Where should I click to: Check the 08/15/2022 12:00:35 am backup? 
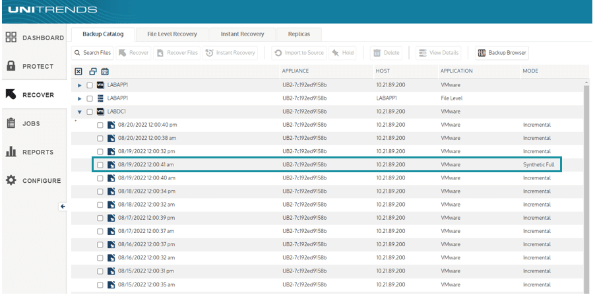100,285
